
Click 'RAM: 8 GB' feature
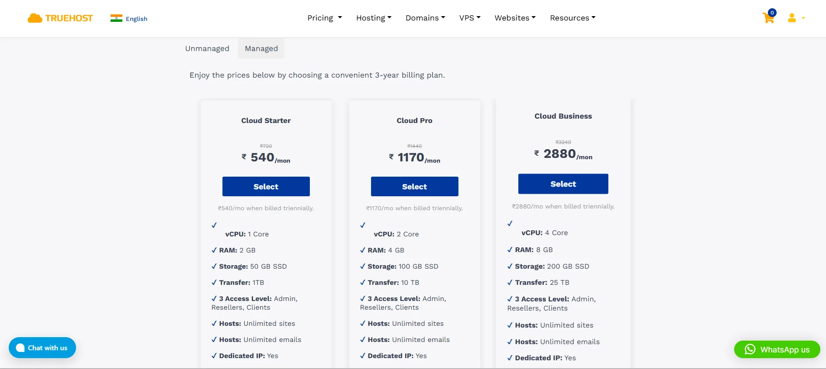tap(534, 250)
